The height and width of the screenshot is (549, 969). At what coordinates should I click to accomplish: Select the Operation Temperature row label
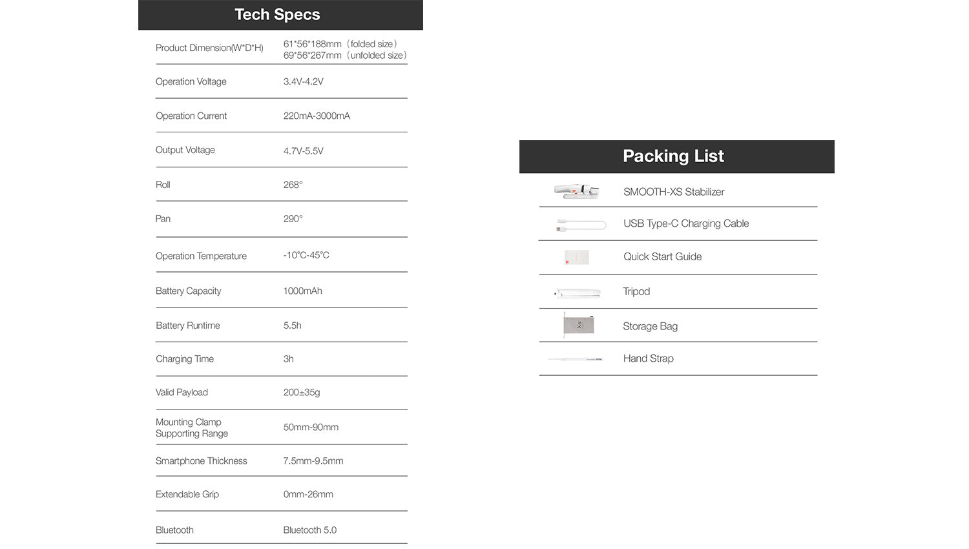click(x=201, y=256)
